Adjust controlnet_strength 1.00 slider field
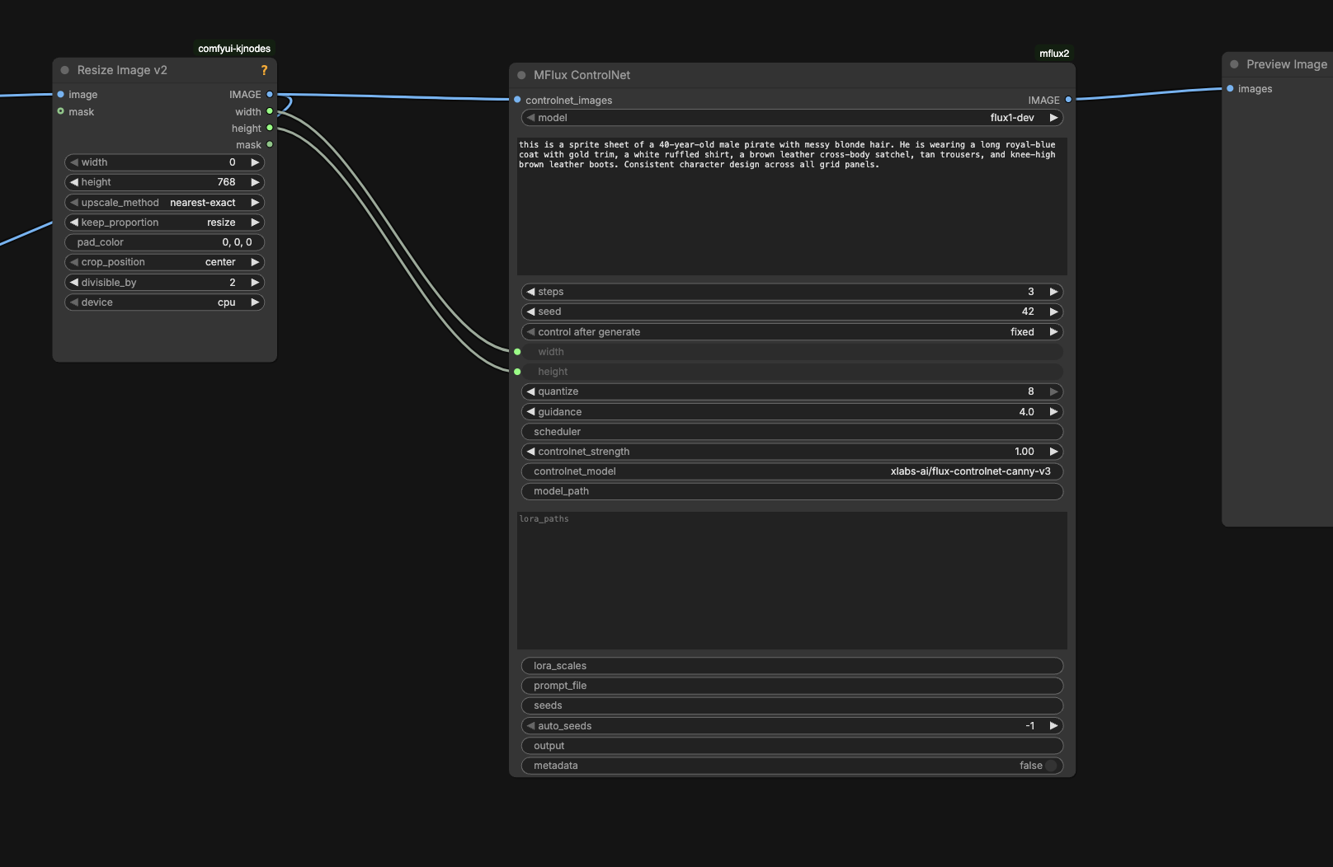Viewport: 1333px width, 867px height. pyautogui.click(x=792, y=452)
